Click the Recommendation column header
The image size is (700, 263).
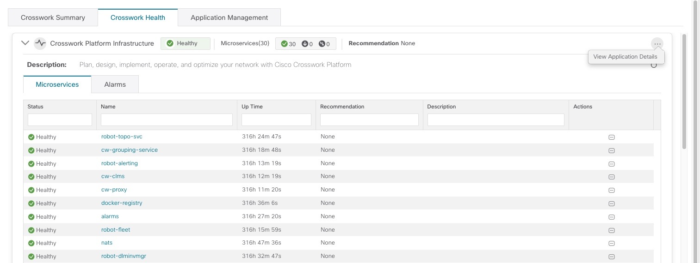coord(342,107)
